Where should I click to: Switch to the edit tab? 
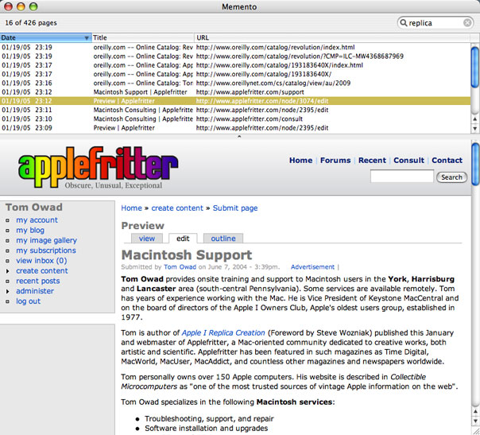(x=183, y=239)
